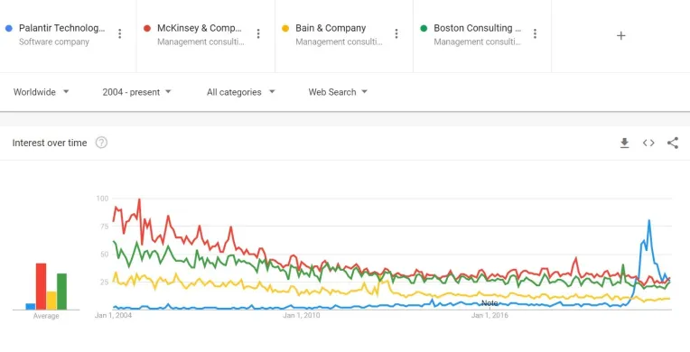Share the Interest over time chart

point(673,143)
